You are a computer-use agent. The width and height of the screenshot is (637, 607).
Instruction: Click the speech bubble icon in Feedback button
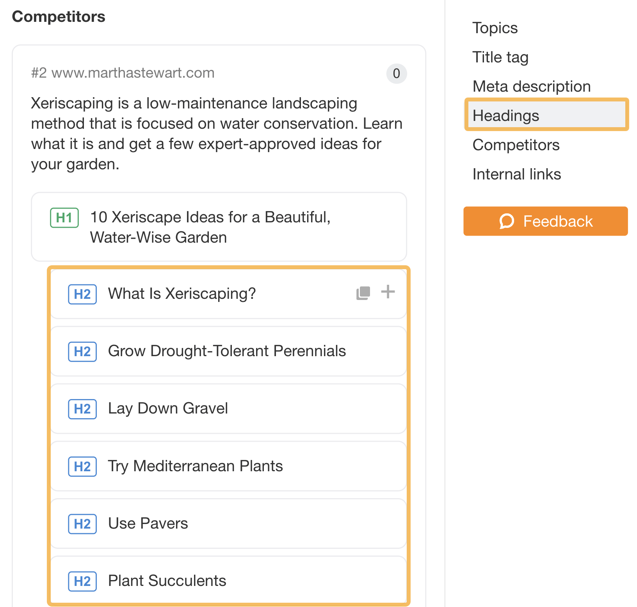coord(506,221)
